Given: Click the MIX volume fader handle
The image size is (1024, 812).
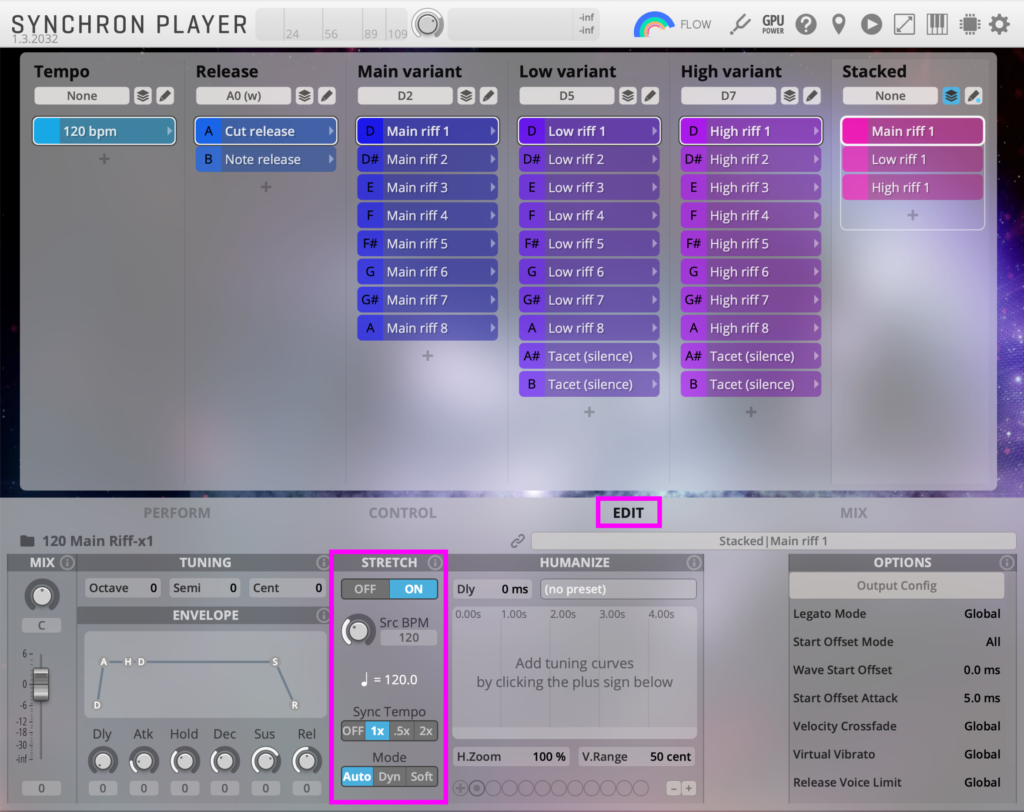Looking at the screenshot, I should [41, 684].
